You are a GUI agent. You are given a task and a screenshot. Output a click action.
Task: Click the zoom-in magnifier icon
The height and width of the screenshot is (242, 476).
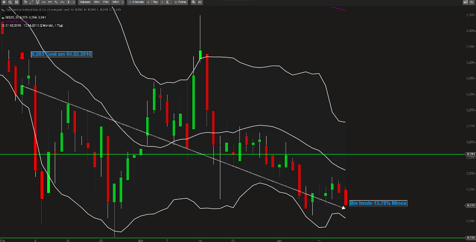point(194,2)
